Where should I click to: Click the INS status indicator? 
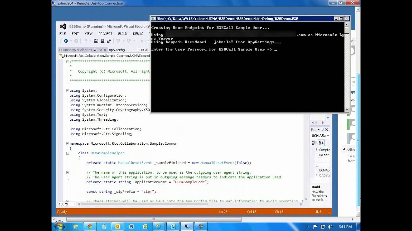319,212
